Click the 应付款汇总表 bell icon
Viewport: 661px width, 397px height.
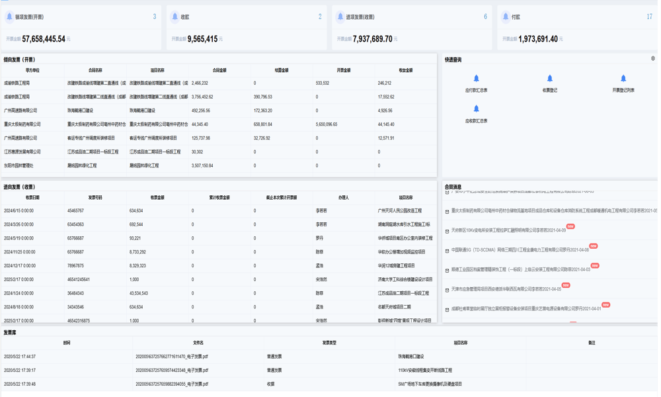[x=476, y=79]
